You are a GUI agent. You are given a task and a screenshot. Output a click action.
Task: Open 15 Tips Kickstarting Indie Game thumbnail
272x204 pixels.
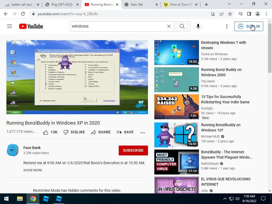point(177,107)
